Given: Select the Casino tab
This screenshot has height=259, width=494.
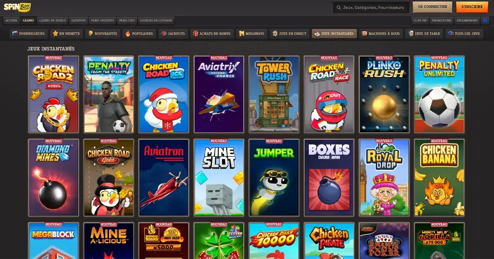Looking at the screenshot, I should point(28,21).
